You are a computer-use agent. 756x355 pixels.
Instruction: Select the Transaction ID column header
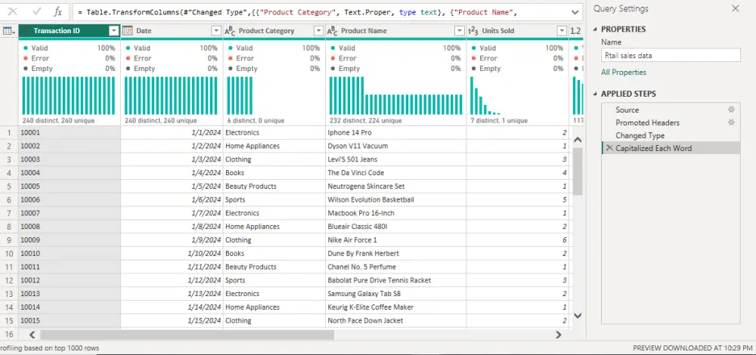tap(70, 31)
